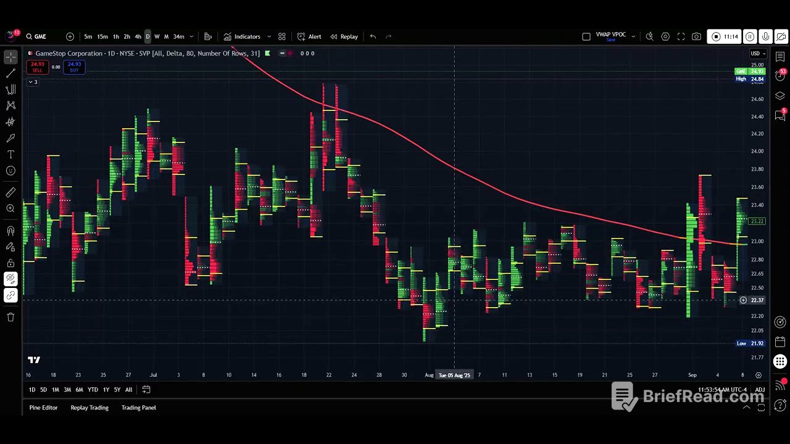
Task: Expand the timeframe interval dropdown
Action: 191,36
